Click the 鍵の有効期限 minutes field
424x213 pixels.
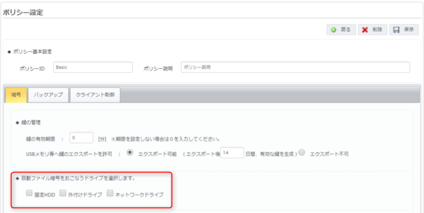pyautogui.click(x=81, y=138)
